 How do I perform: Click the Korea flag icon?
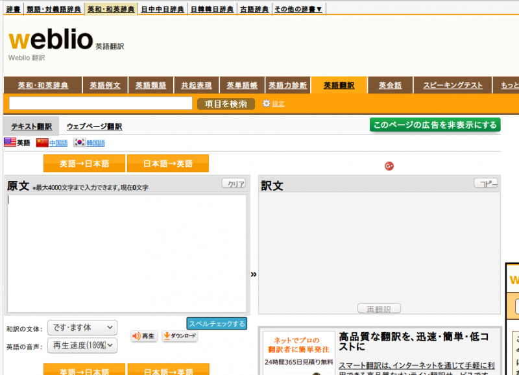point(79,142)
